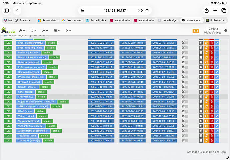Toggle do-not-update checkbox for WifilightV2
The image size is (230, 160).
pos(187,126)
